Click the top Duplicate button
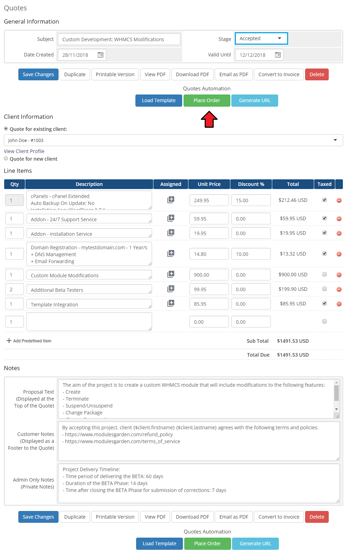Image resolution: width=346 pixels, height=556 pixels. pos(75,74)
